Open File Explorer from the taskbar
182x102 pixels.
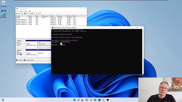click(x=91, y=100)
